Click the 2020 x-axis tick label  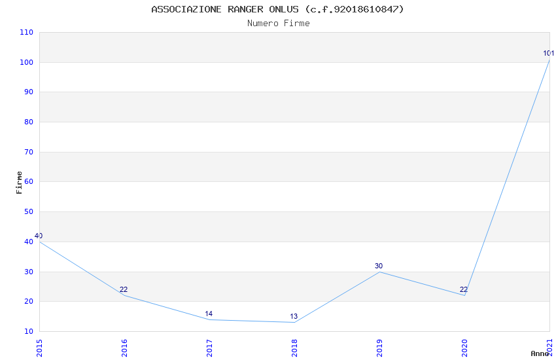(x=464, y=348)
